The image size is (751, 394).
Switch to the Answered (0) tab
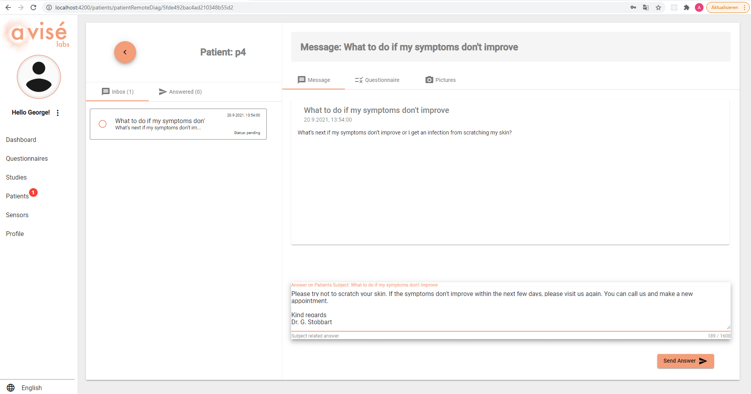(x=180, y=92)
